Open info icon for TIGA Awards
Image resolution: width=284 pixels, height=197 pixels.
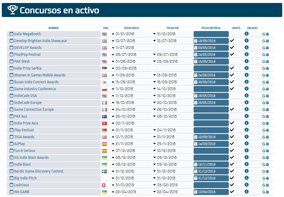pos(246,137)
